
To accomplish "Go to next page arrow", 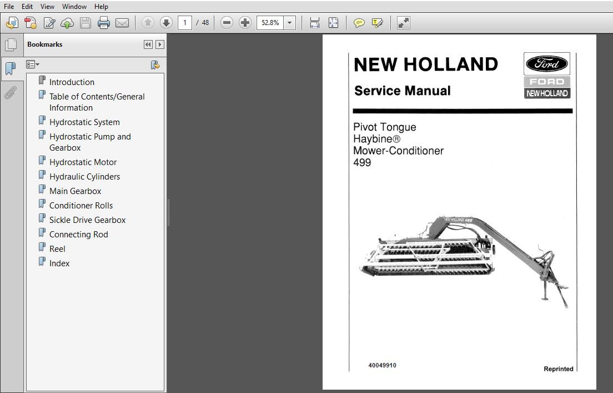I will click(x=166, y=23).
